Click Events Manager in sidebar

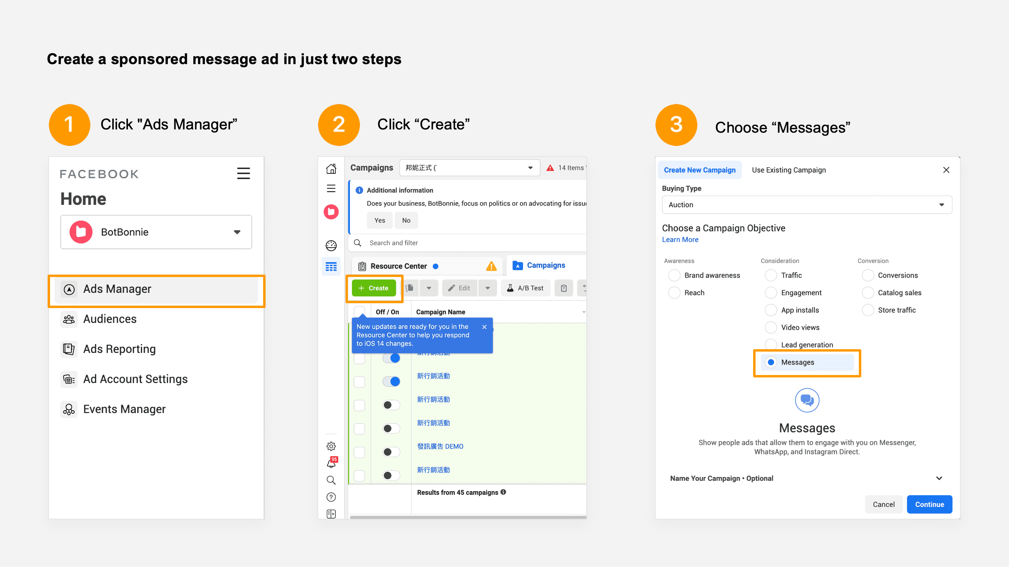[124, 409]
